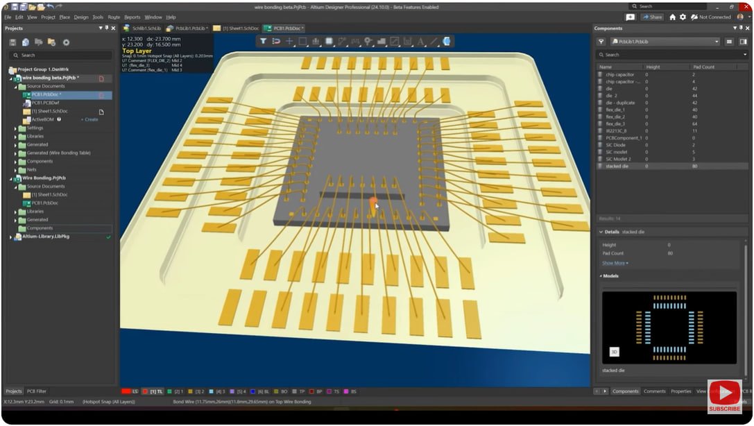Click the [5] 4 layer color swatch

233,392
